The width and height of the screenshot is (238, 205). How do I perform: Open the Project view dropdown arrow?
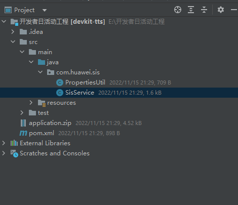pos(45,10)
